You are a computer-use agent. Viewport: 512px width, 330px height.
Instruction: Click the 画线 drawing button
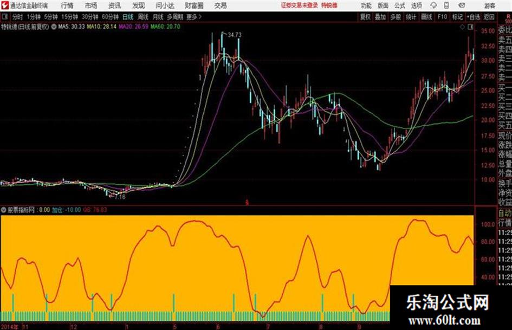(x=426, y=17)
